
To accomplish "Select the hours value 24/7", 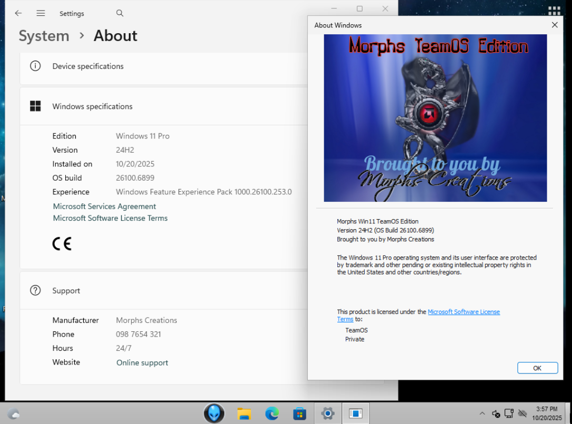I will (124, 348).
